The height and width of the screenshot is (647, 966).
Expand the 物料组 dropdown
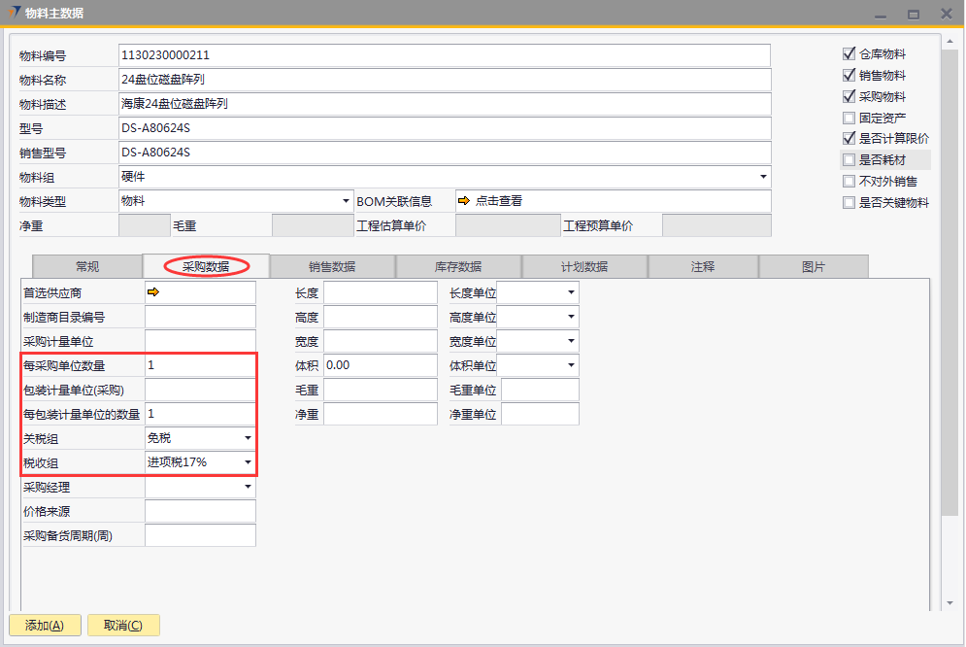point(763,177)
